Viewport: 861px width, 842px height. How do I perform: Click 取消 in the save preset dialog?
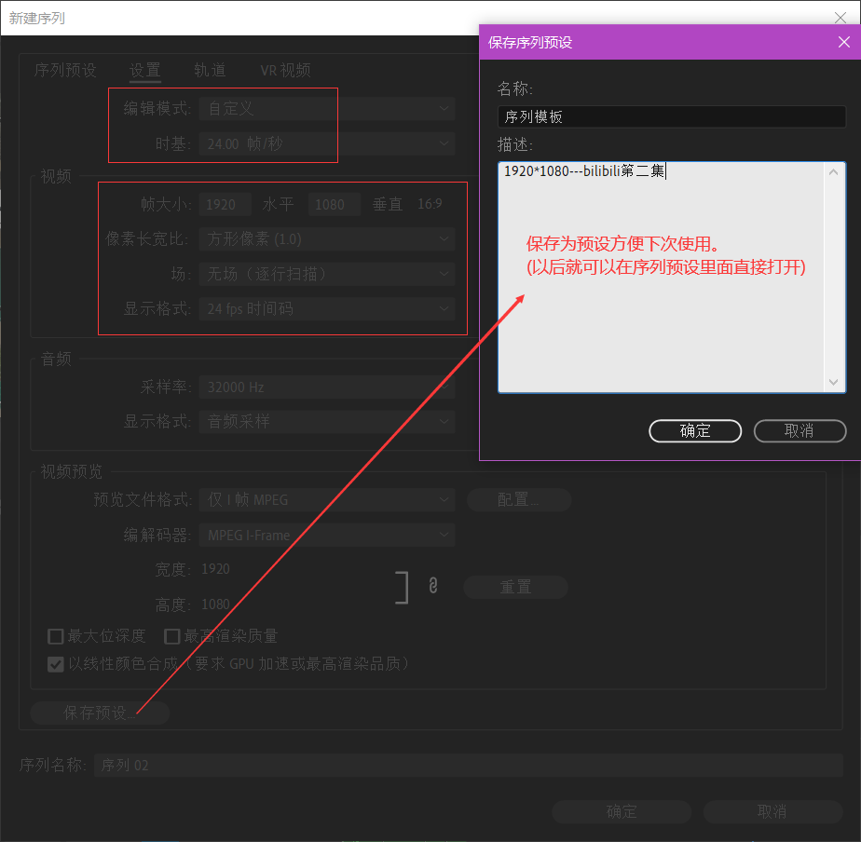[x=799, y=431]
